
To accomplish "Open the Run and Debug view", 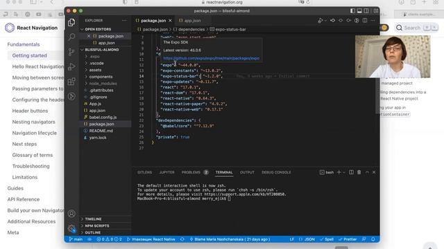I will tap(71, 66).
